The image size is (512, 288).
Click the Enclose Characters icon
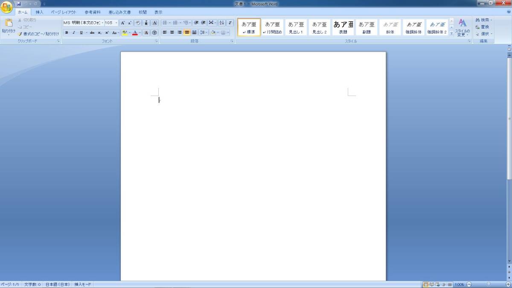[x=154, y=32]
